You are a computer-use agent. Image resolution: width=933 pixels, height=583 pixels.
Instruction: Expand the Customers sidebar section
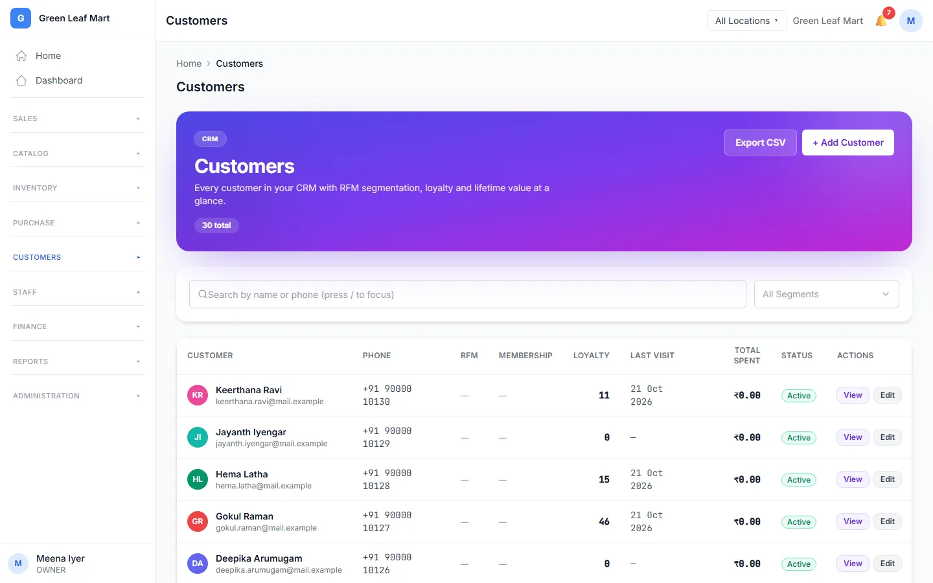click(x=77, y=257)
